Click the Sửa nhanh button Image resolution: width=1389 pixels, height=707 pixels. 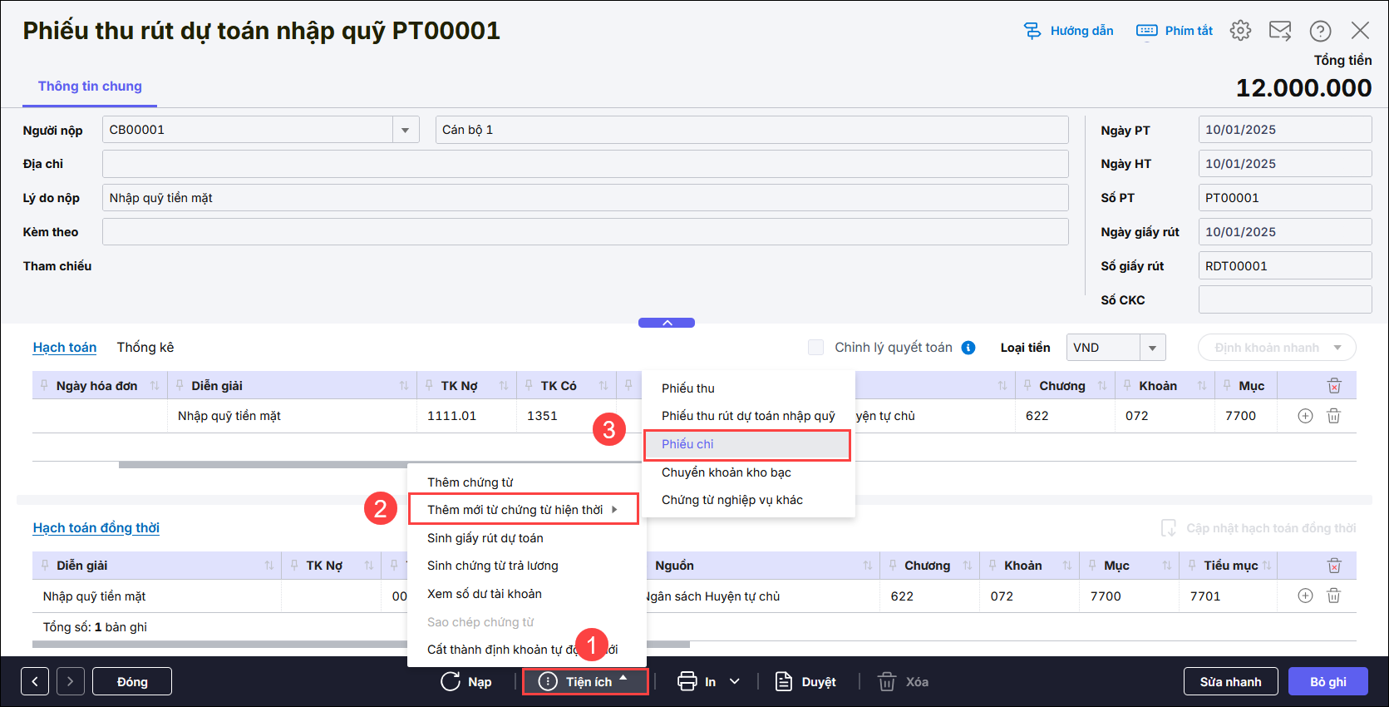[1231, 681]
